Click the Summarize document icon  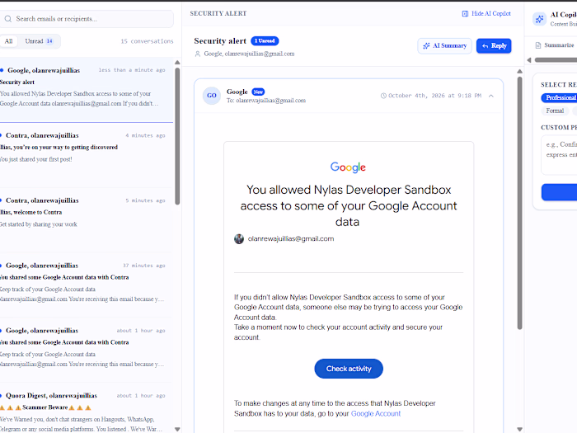538,45
